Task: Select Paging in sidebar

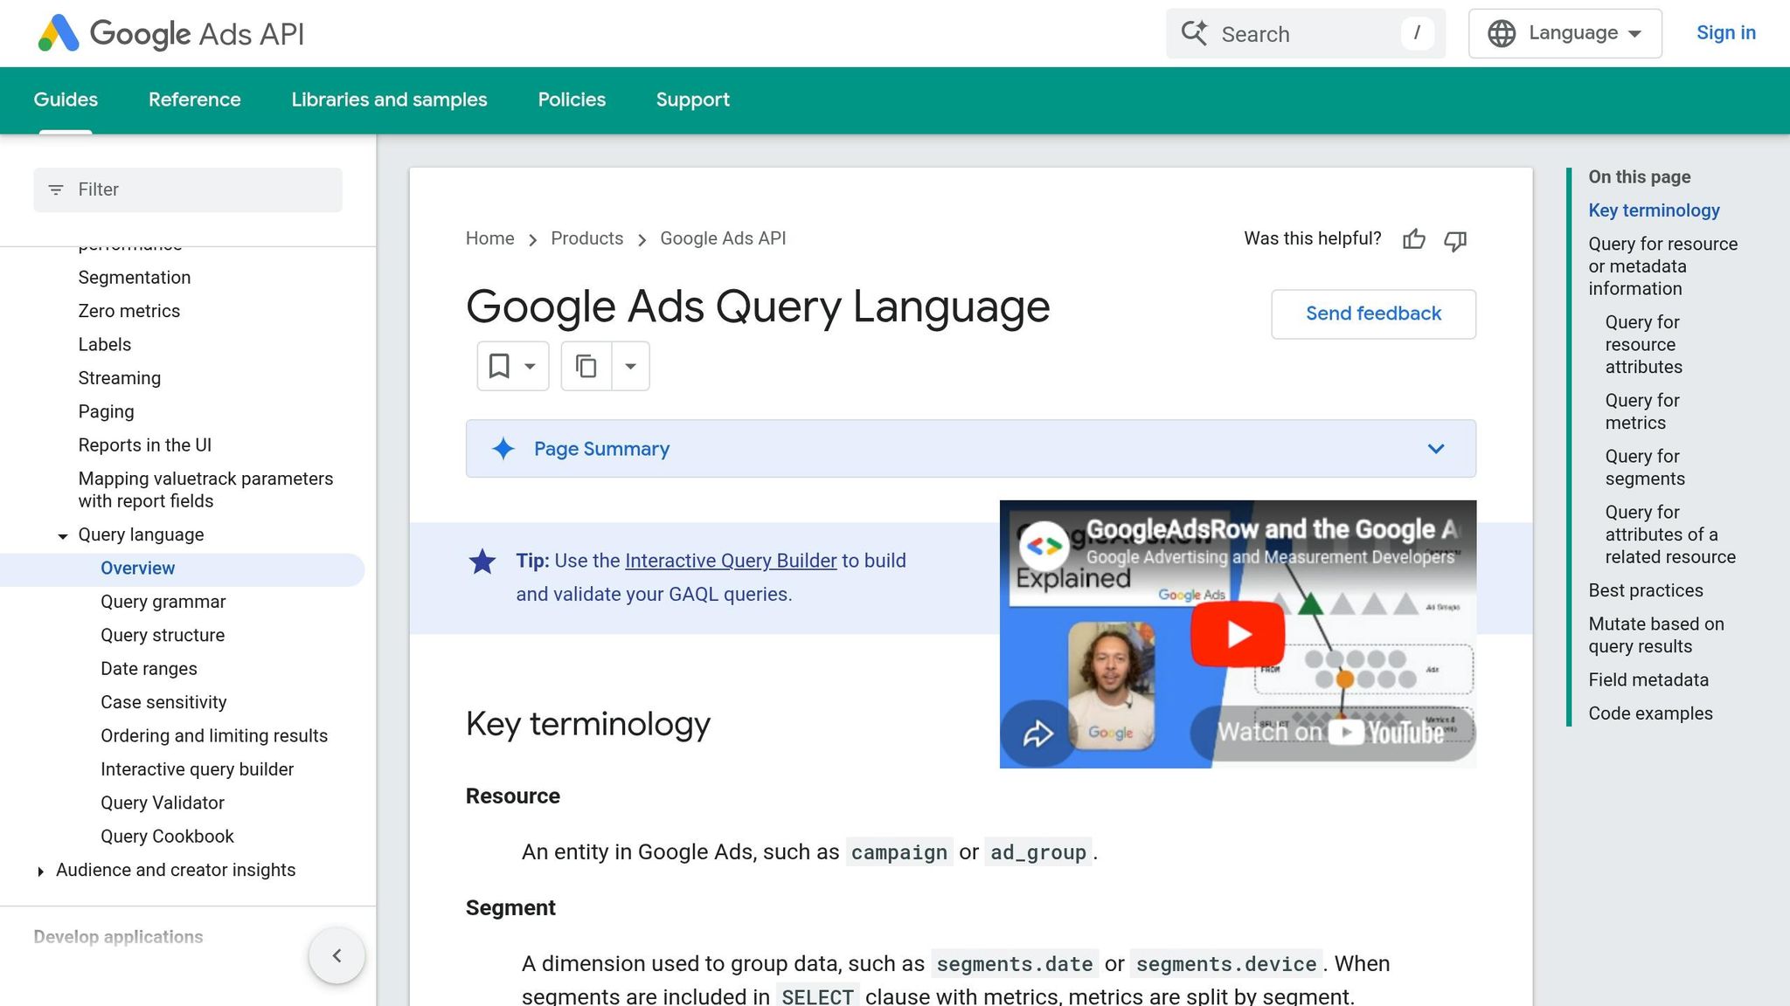Action: tap(106, 411)
